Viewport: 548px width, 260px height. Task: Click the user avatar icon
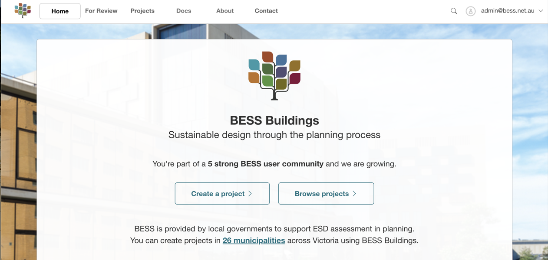coord(470,11)
